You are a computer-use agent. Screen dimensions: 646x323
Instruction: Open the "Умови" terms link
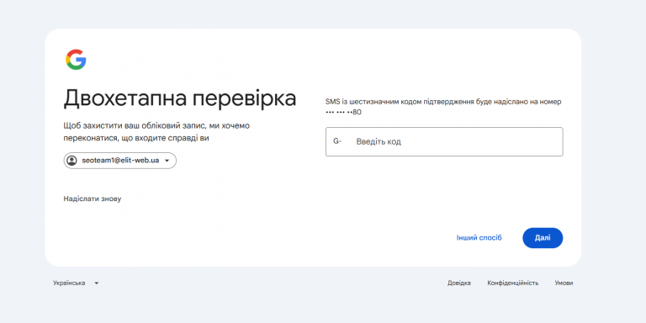(564, 283)
